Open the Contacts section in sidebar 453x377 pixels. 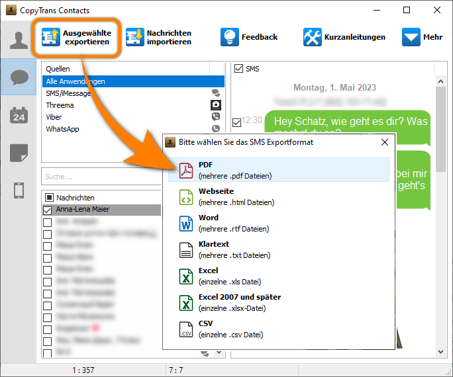point(19,40)
